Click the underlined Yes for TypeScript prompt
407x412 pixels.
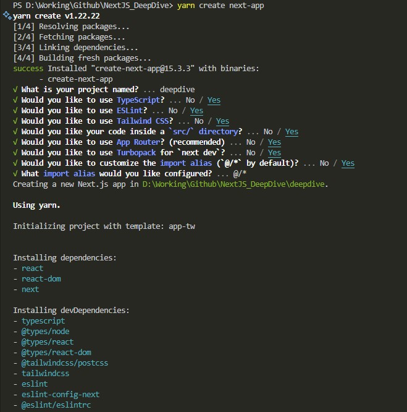point(214,100)
